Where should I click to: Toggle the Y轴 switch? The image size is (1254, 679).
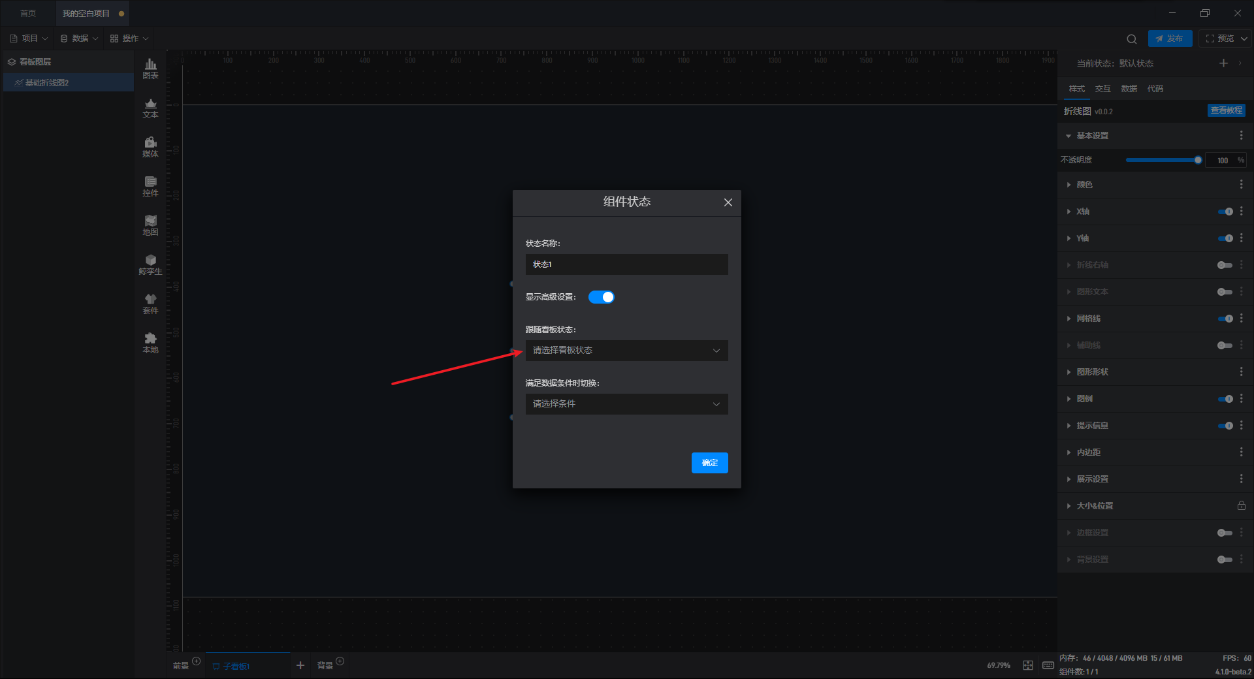(x=1225, y=238)
